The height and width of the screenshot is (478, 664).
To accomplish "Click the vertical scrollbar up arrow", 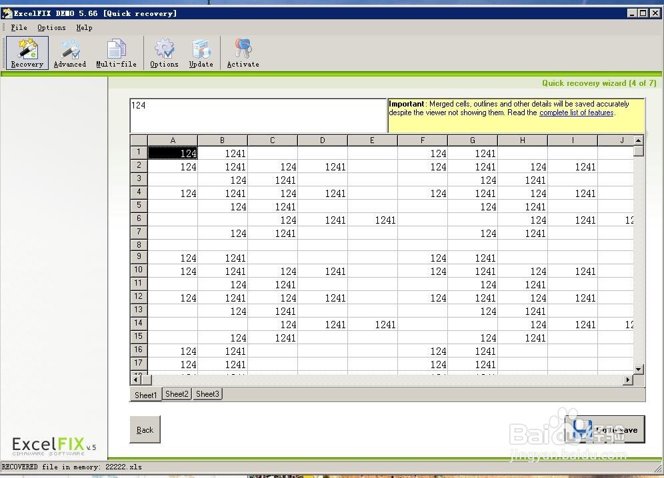I will click(639, 140).
